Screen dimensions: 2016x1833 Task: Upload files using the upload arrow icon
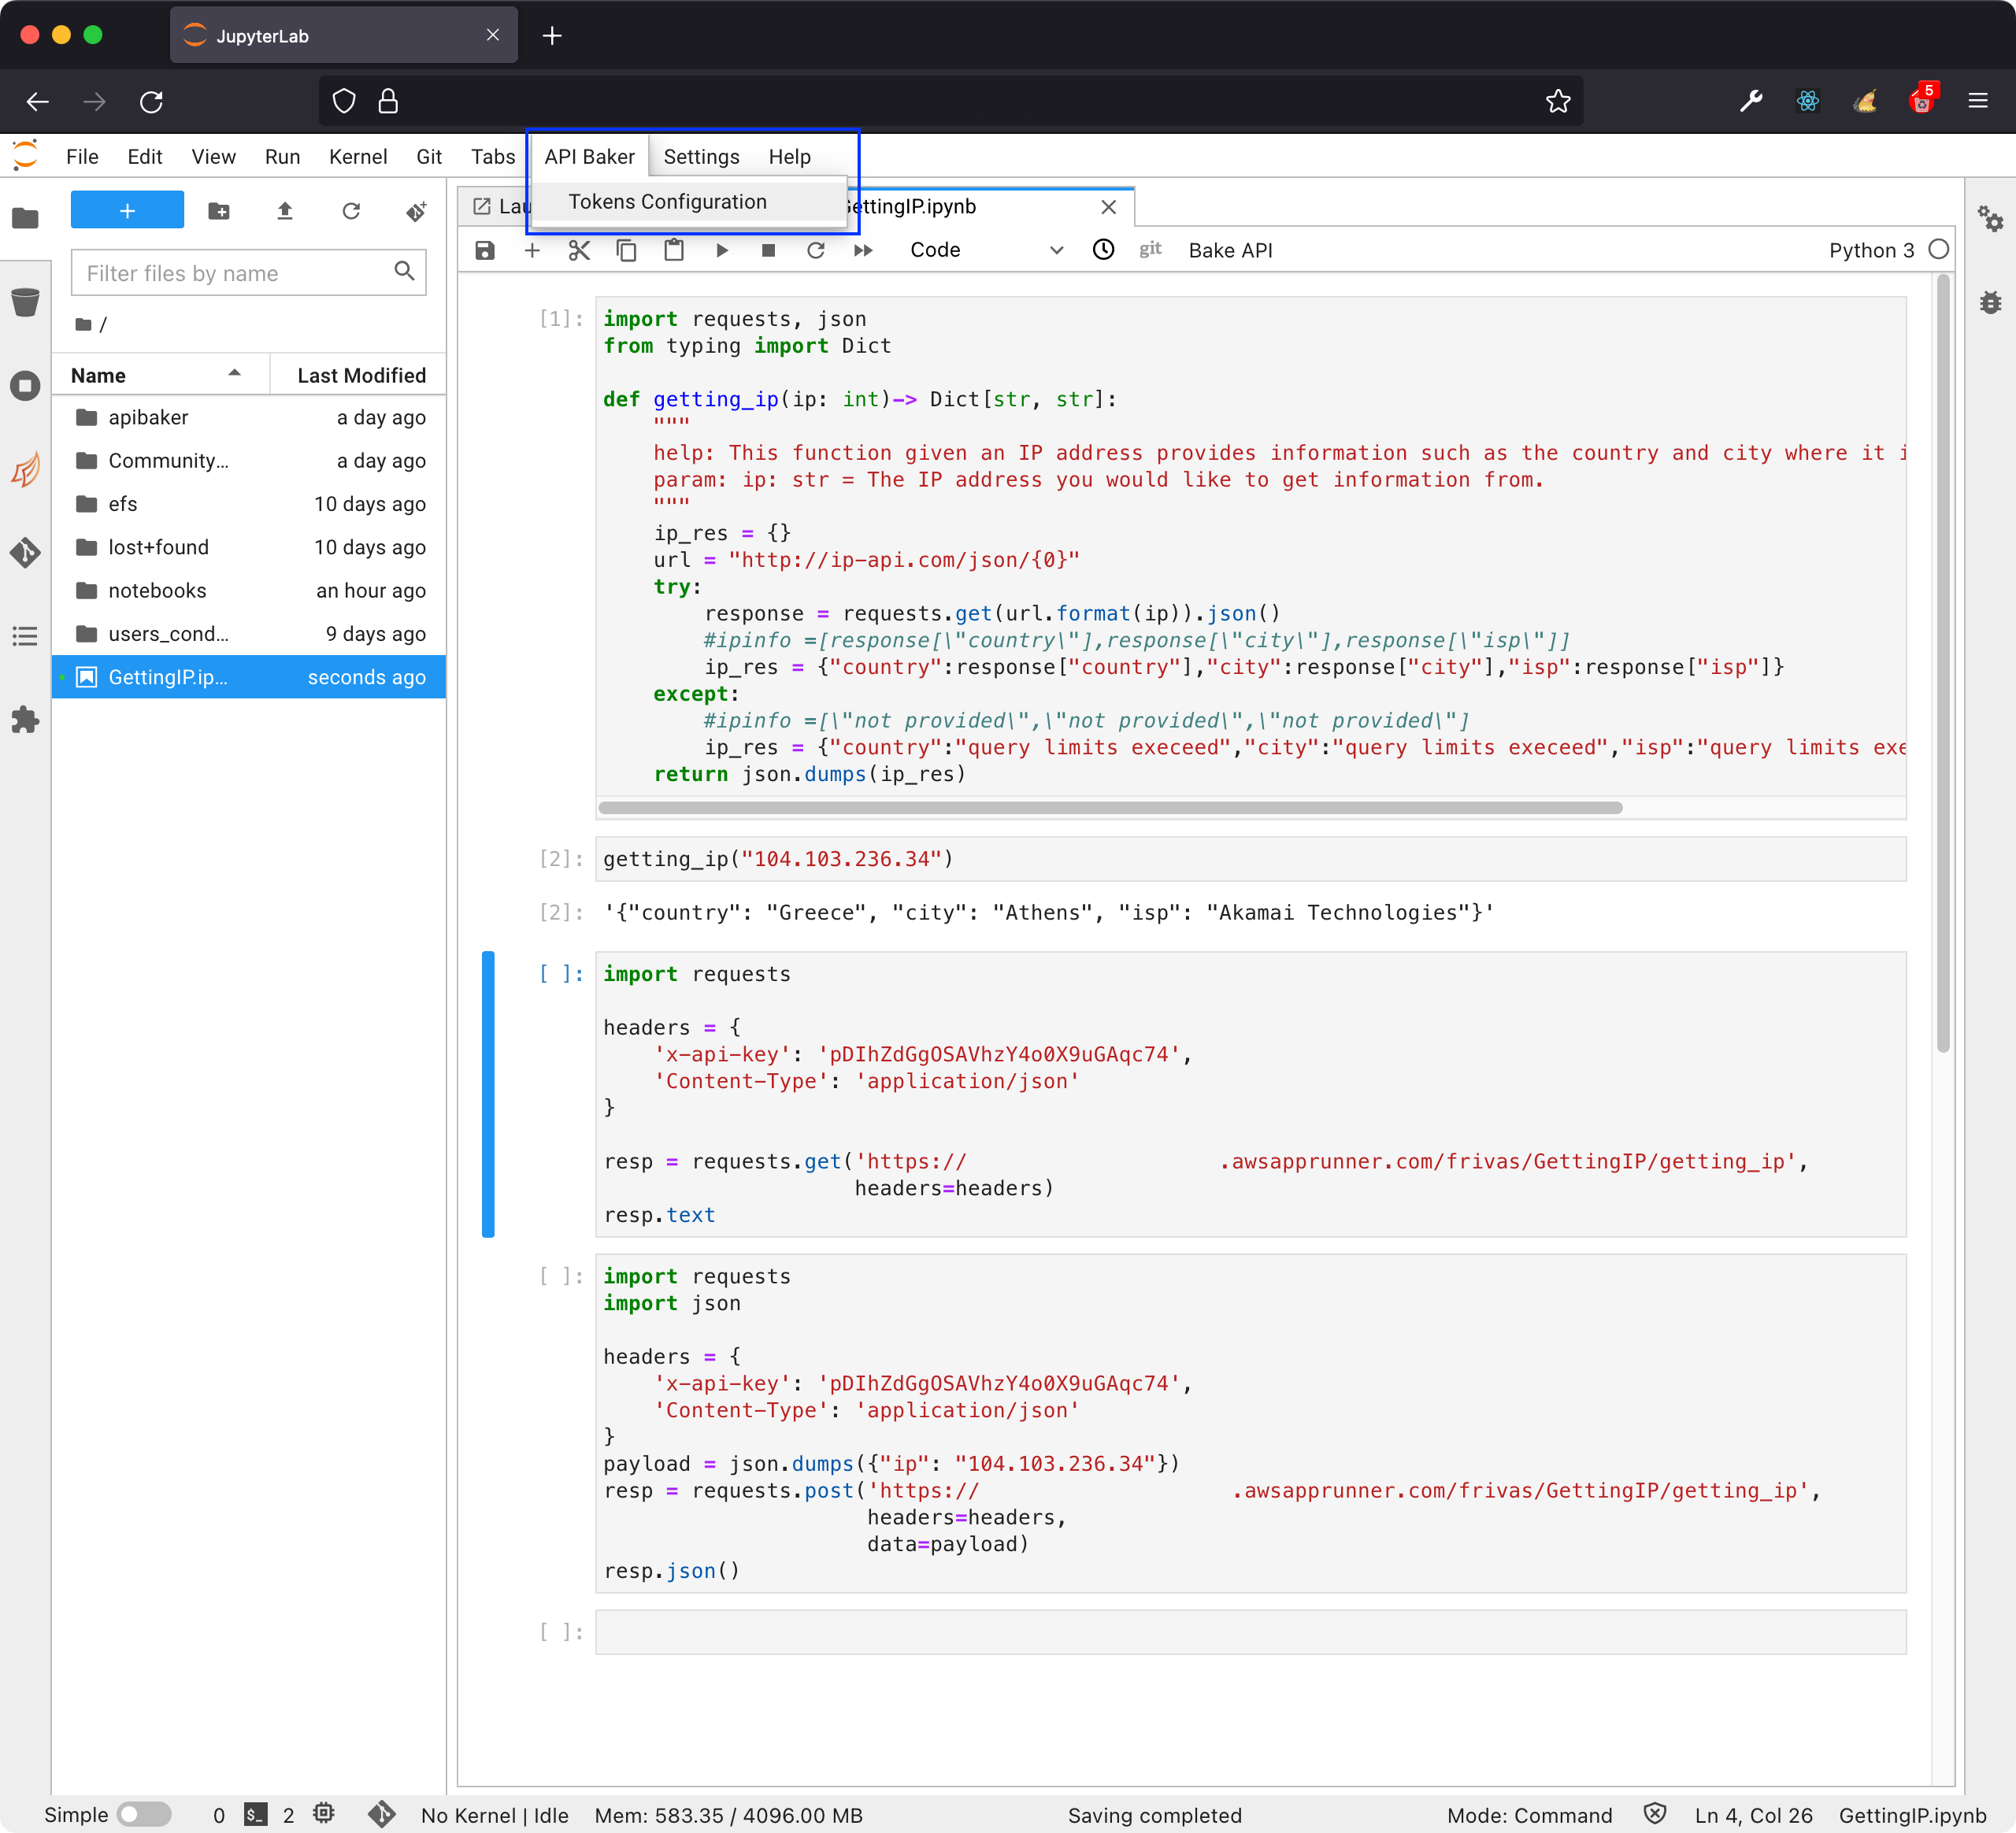click(x=285, y=211)
